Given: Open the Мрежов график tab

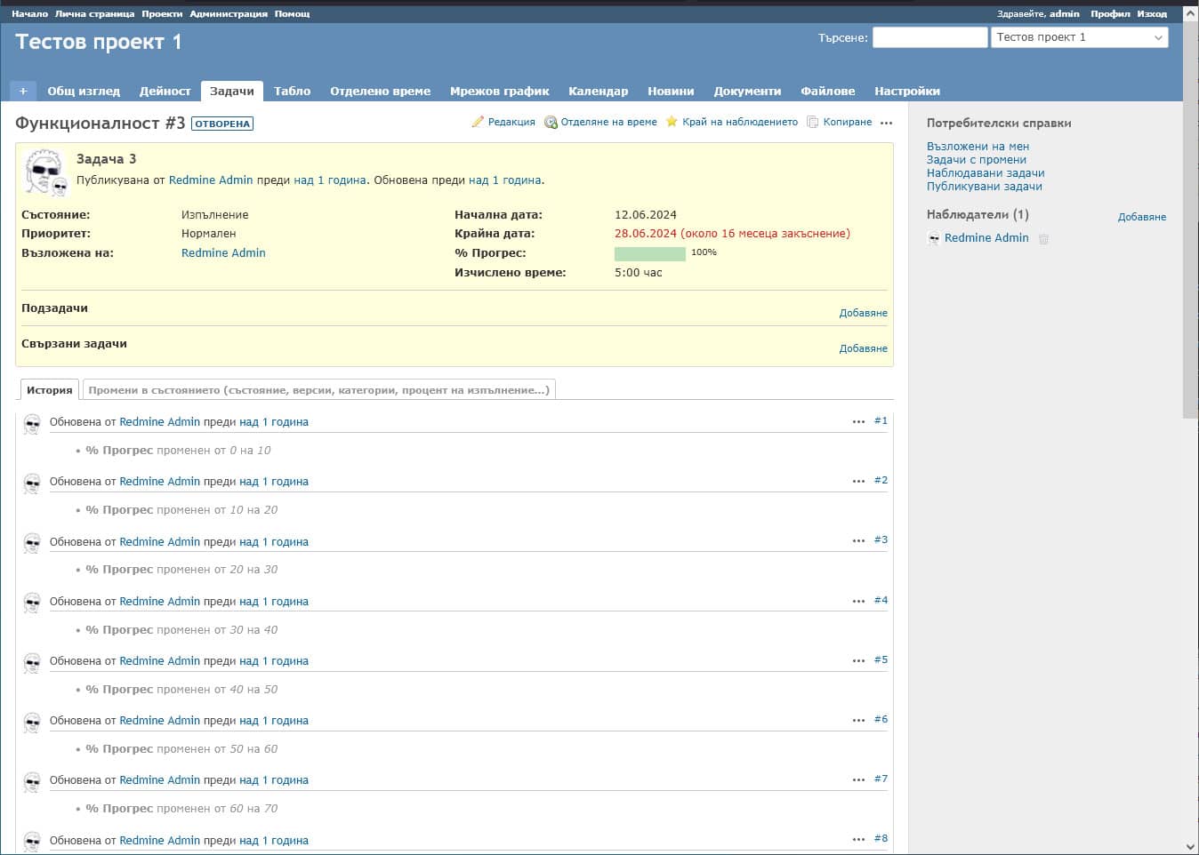Looking at the screenshot, I should 499,91.
